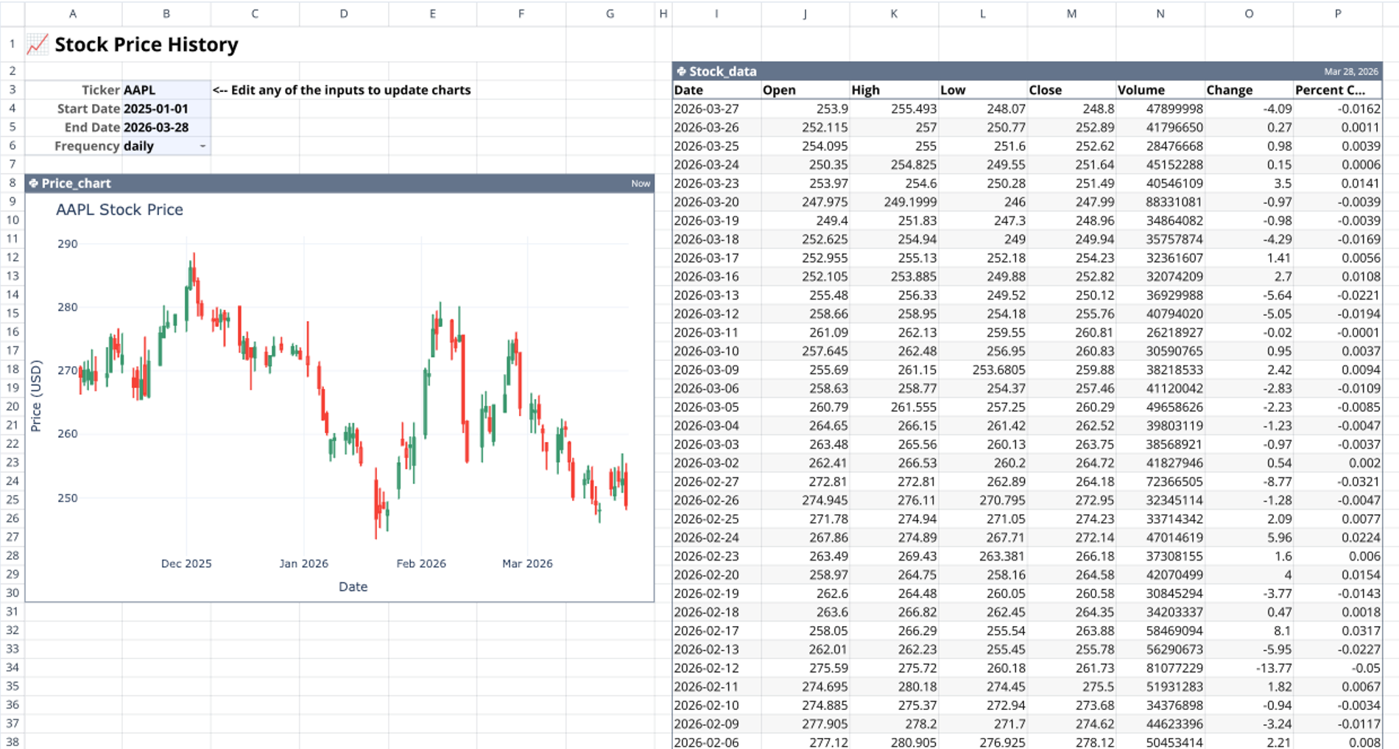Click the Stock Price History title cell
The height and width of the screenshot is (749, 1399).
[x=147, y=44]
